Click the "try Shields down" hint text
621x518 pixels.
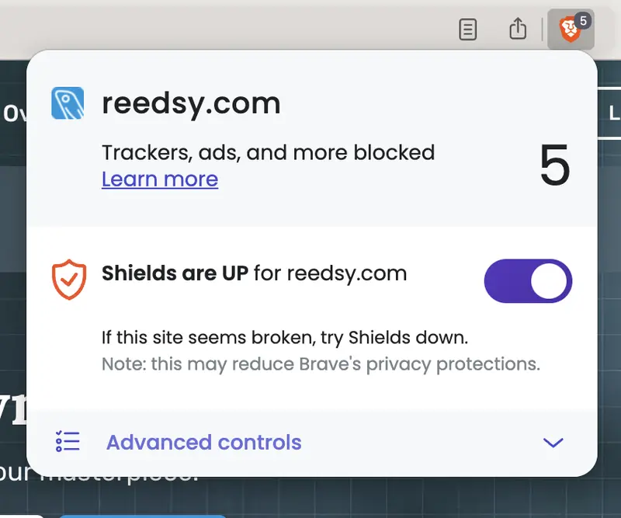click(x=285, y=338)
